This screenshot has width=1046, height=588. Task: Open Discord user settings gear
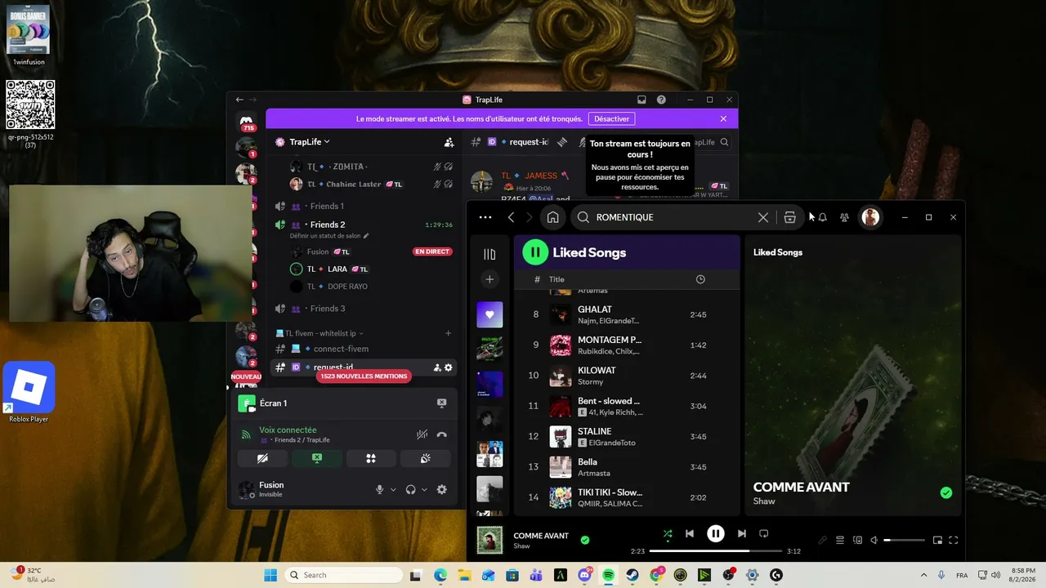[x=442, y=490]
